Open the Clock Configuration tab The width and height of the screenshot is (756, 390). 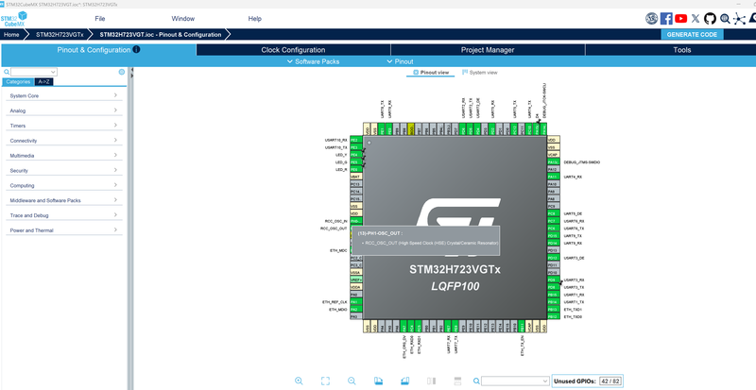click(292, 50)
